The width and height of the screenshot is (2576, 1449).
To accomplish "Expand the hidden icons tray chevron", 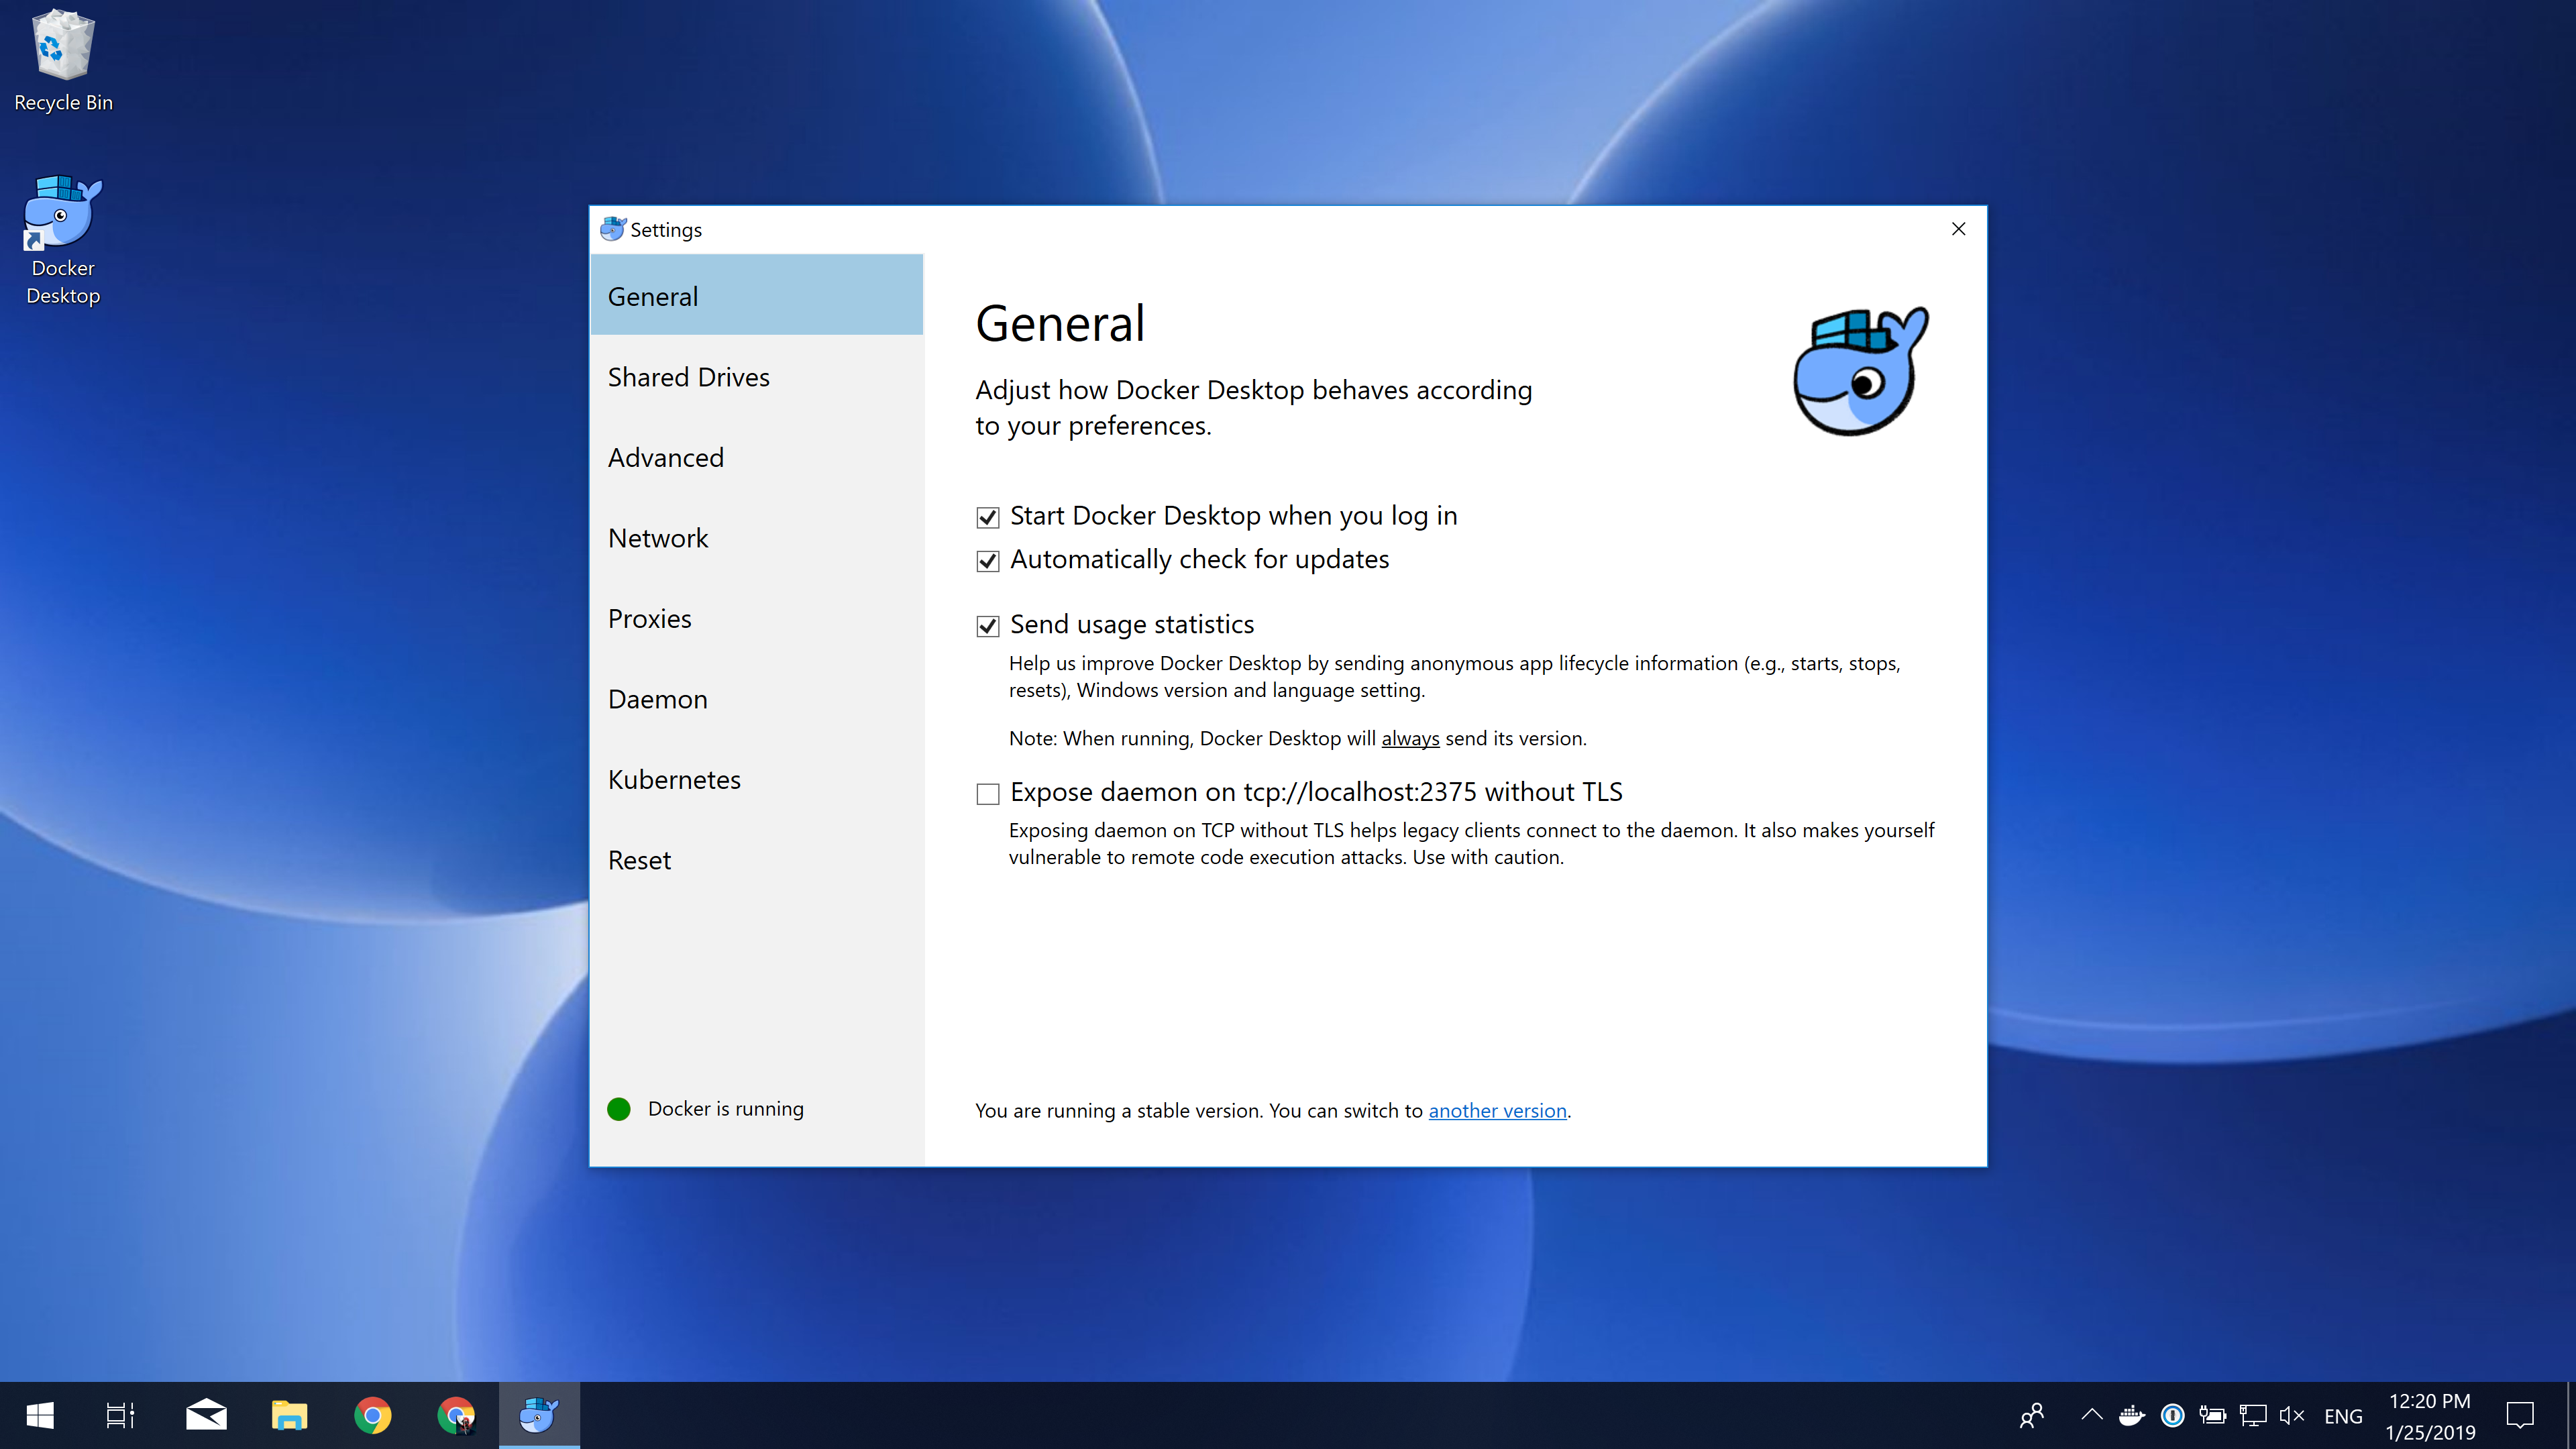I will click(2091, 1415).
